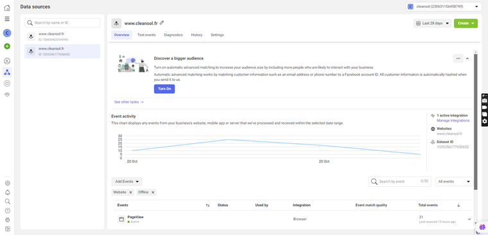Open the overview gauge icon in sidebar

tap(7, 61)
